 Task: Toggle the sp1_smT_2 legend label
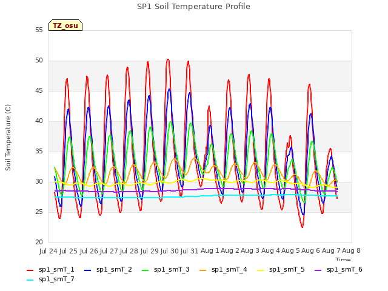(x=114, y=269)
